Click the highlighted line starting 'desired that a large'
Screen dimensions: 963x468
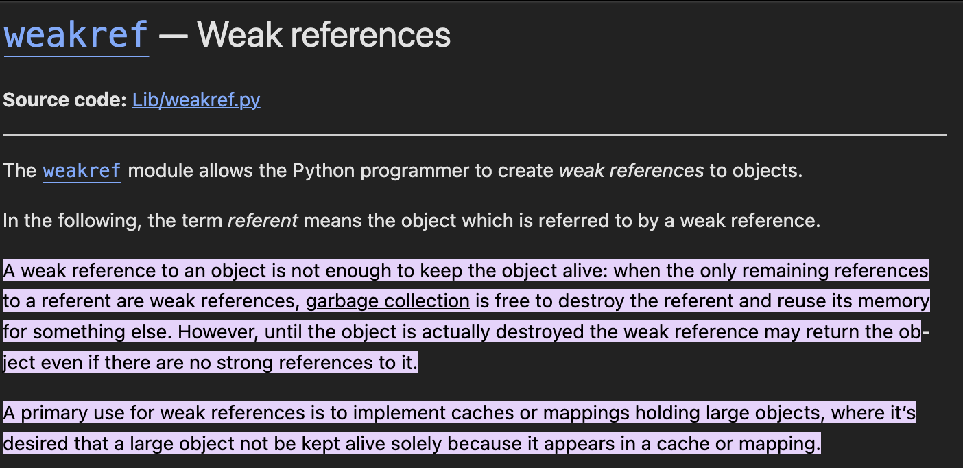[412, 443]
